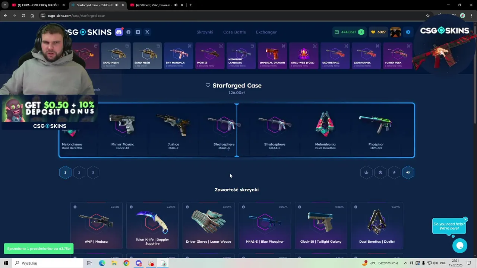Show info for Talon Knife Doppler Sapphire
This screenshot has width=477, height=268.
pyautogui.click(x=131, y=207)
